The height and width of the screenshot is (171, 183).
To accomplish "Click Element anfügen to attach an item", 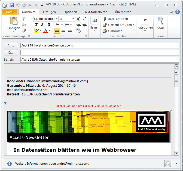I will point(118,25).
